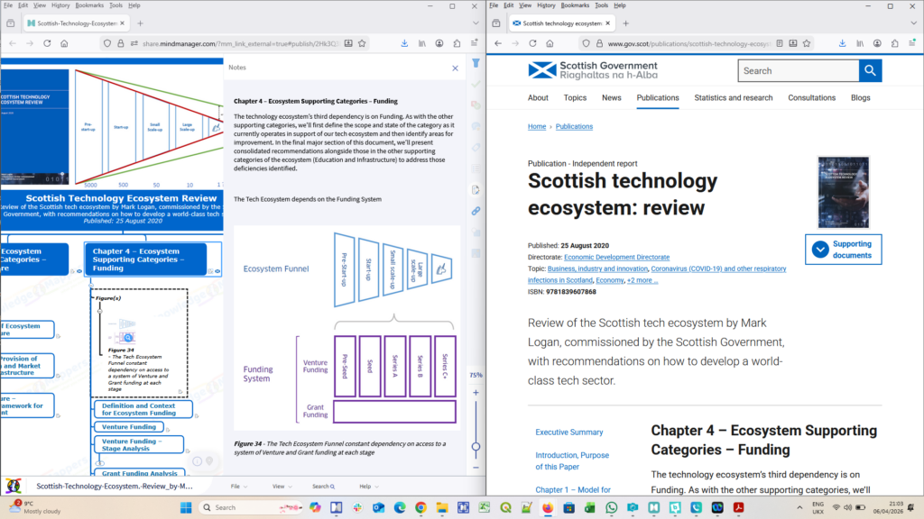Open the Executive Summary contents link

569,432
